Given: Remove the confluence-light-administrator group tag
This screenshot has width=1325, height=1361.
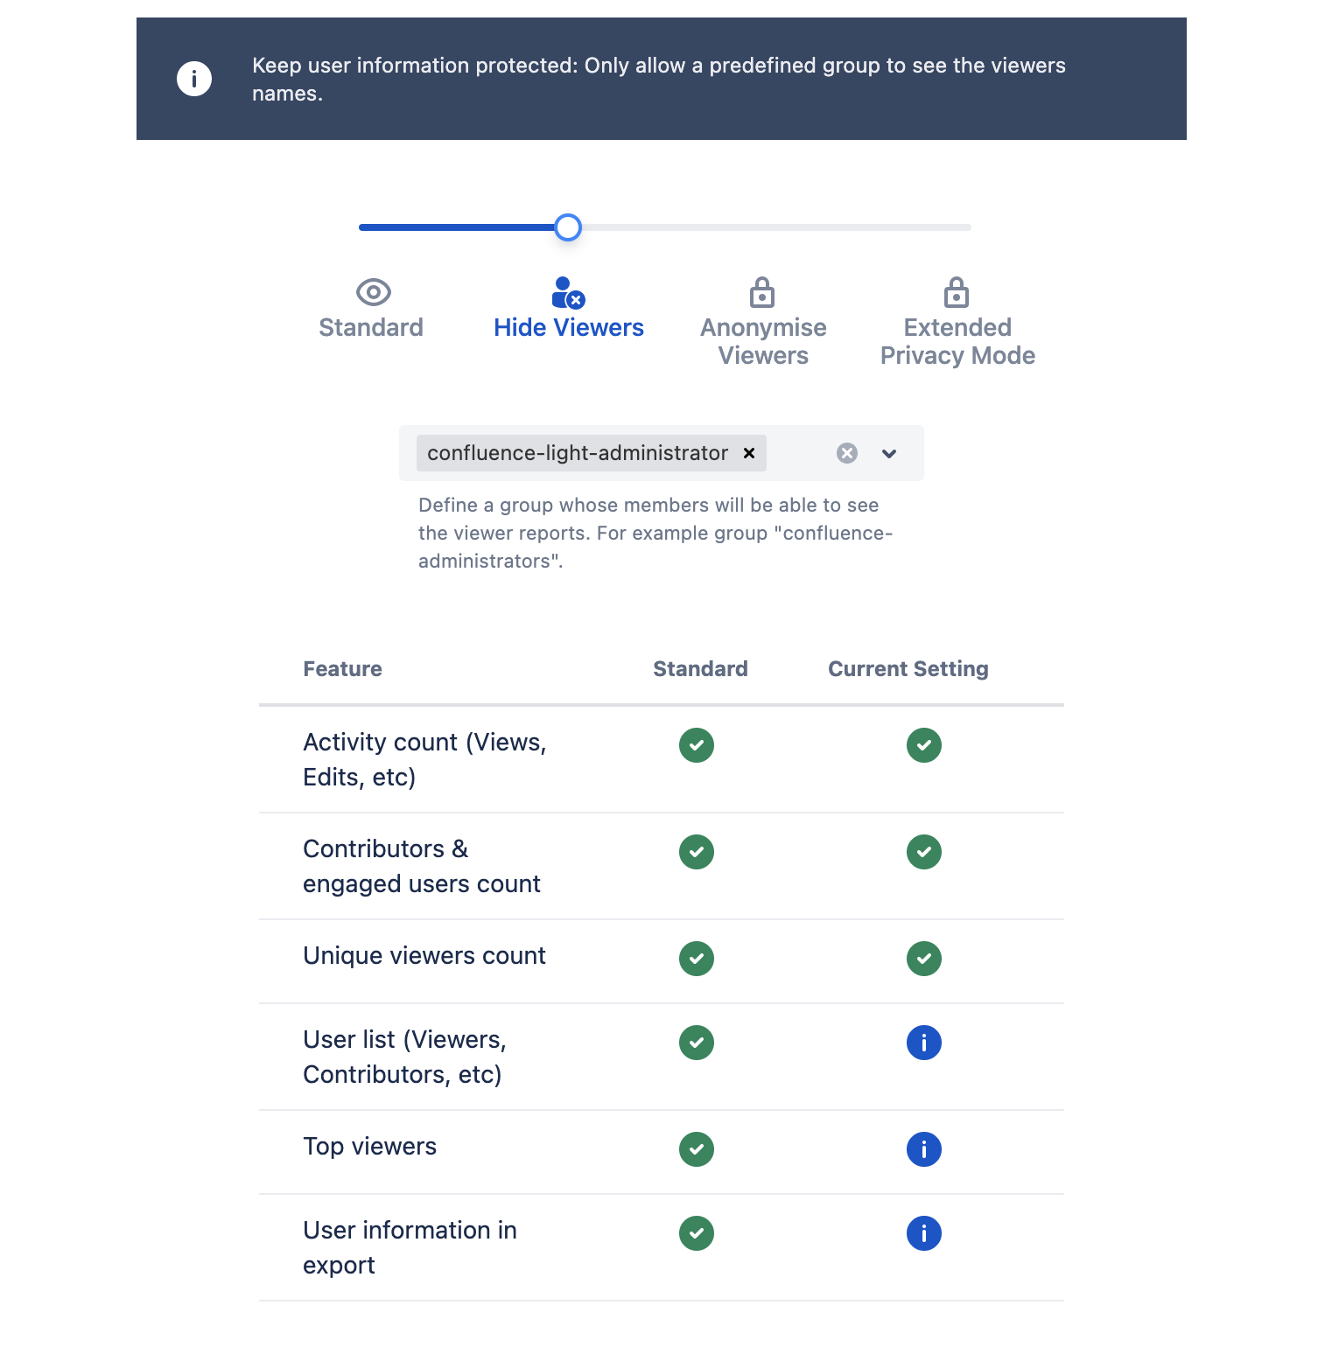Looking at the screenshot, I should pyautogui.click(x=749, y=453).
